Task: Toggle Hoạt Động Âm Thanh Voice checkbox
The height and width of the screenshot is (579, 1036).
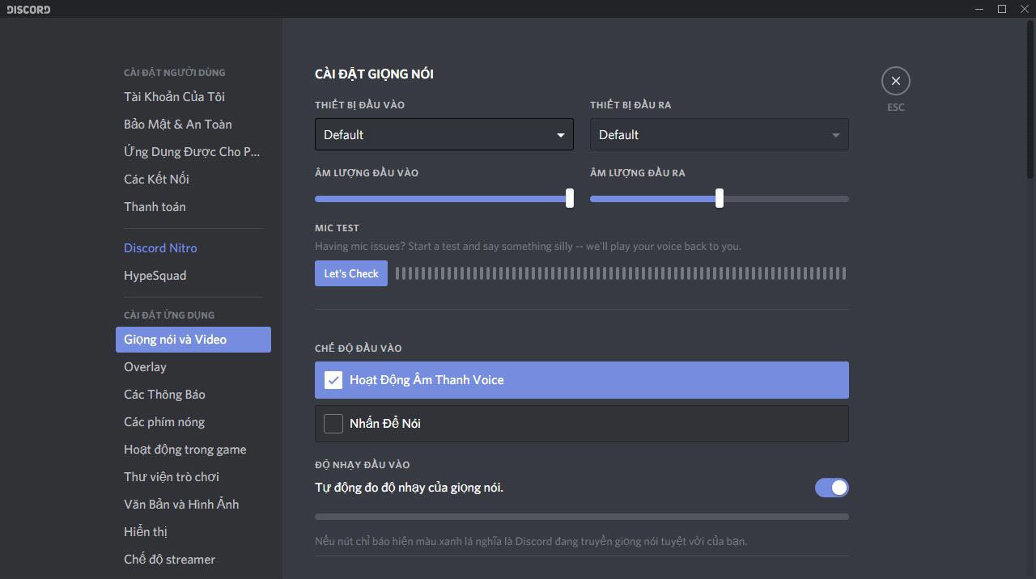Action: coord(333,380)
